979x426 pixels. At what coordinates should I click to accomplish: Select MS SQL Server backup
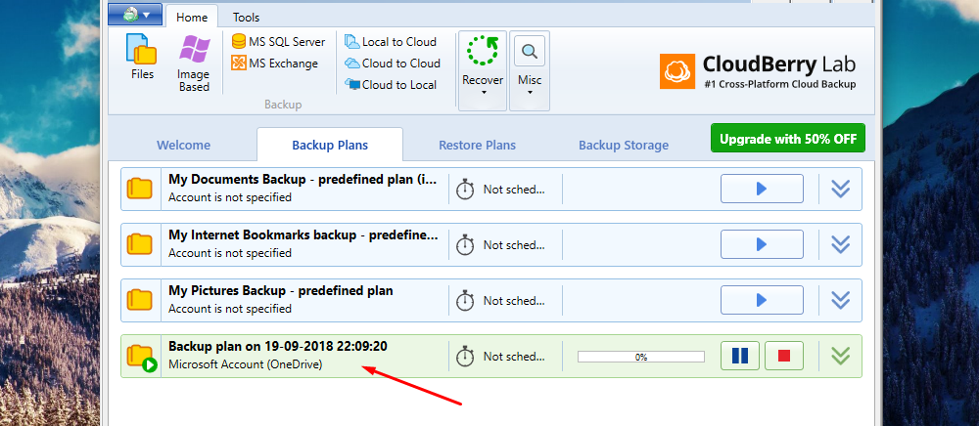278,42
